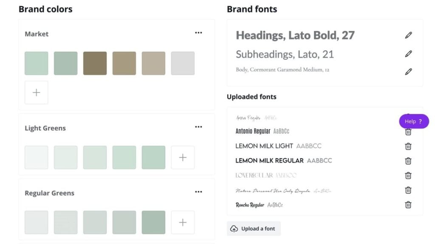435x244 pixels.
Task: Select the tan swatch in Market
Action: click(124, 63)
